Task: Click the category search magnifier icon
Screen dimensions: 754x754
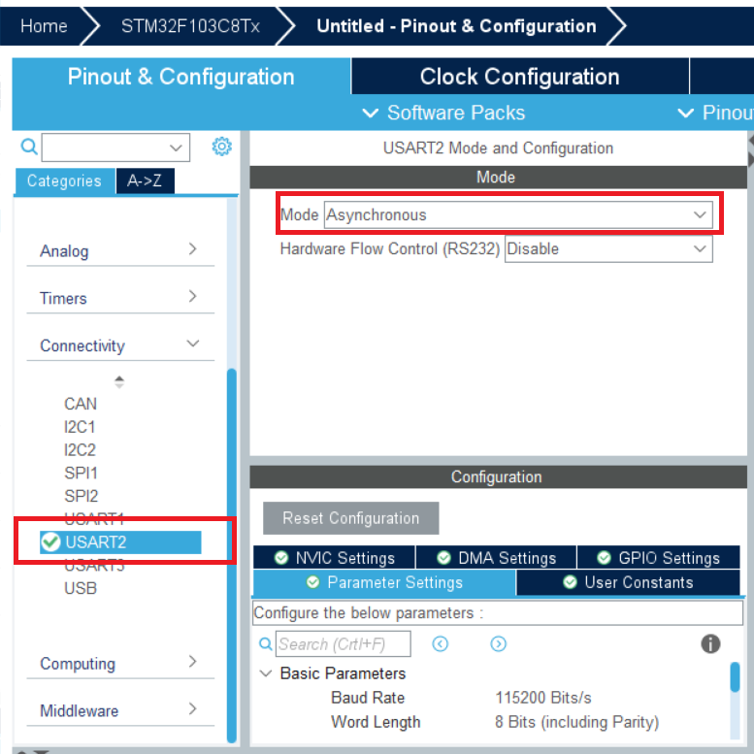Action: coord(29,147)
